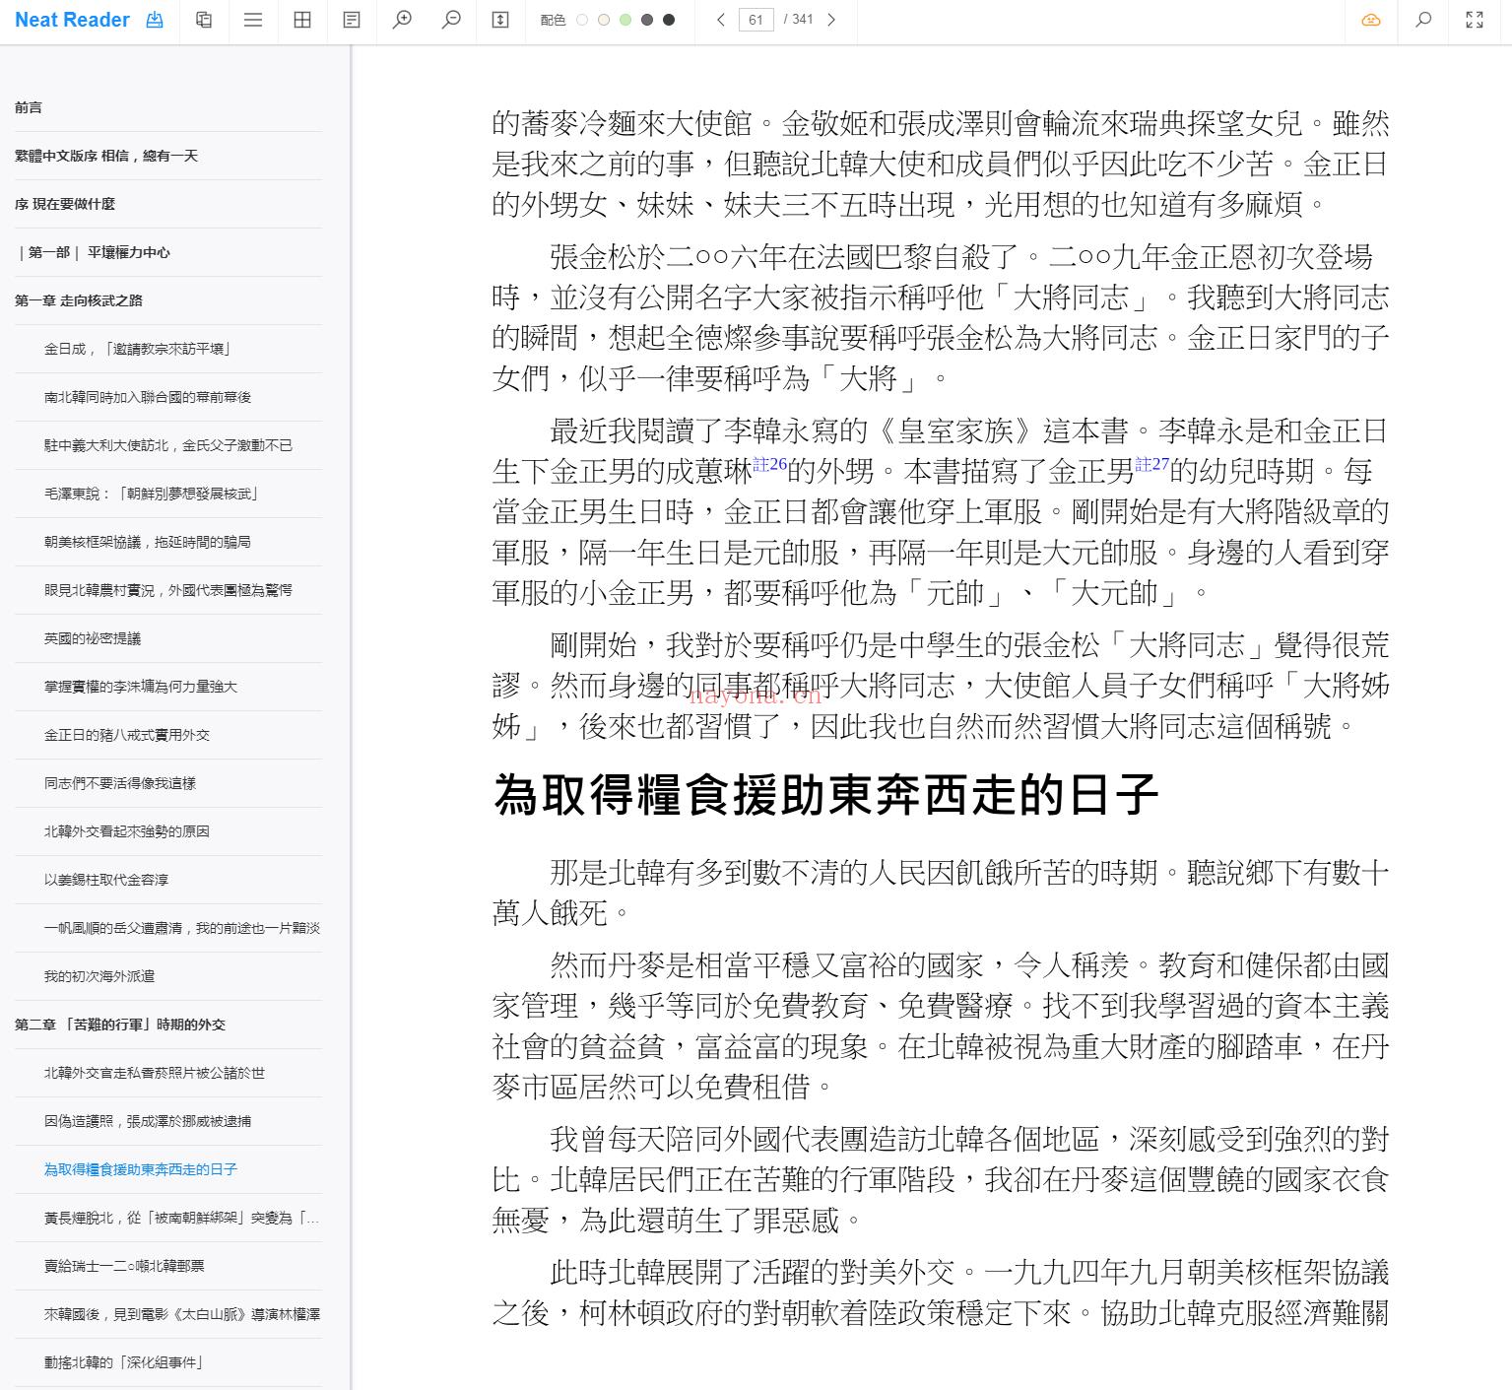Image resolution: width=1512 pixels, height=1390 pixels.
Task: Open the library/bookshelf icon
Action: pyautogui.click(x=204, y=20)
